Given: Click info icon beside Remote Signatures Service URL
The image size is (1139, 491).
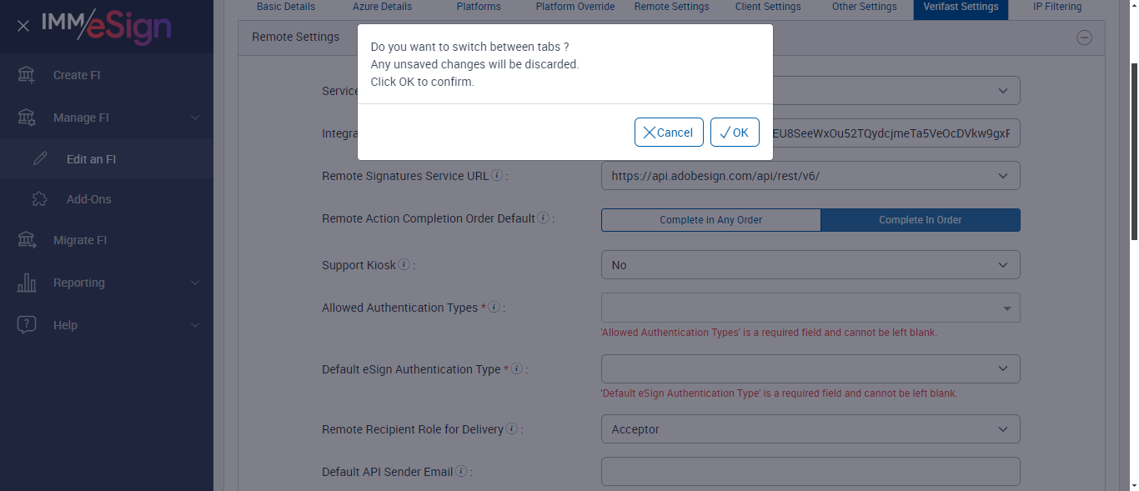Looking at the screenshot, I should (x=497, y=176).
